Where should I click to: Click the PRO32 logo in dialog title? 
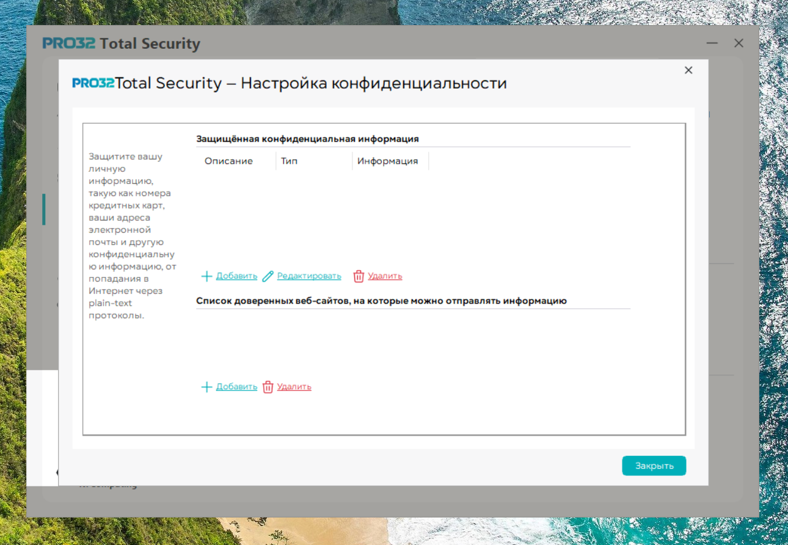[93, 83]
